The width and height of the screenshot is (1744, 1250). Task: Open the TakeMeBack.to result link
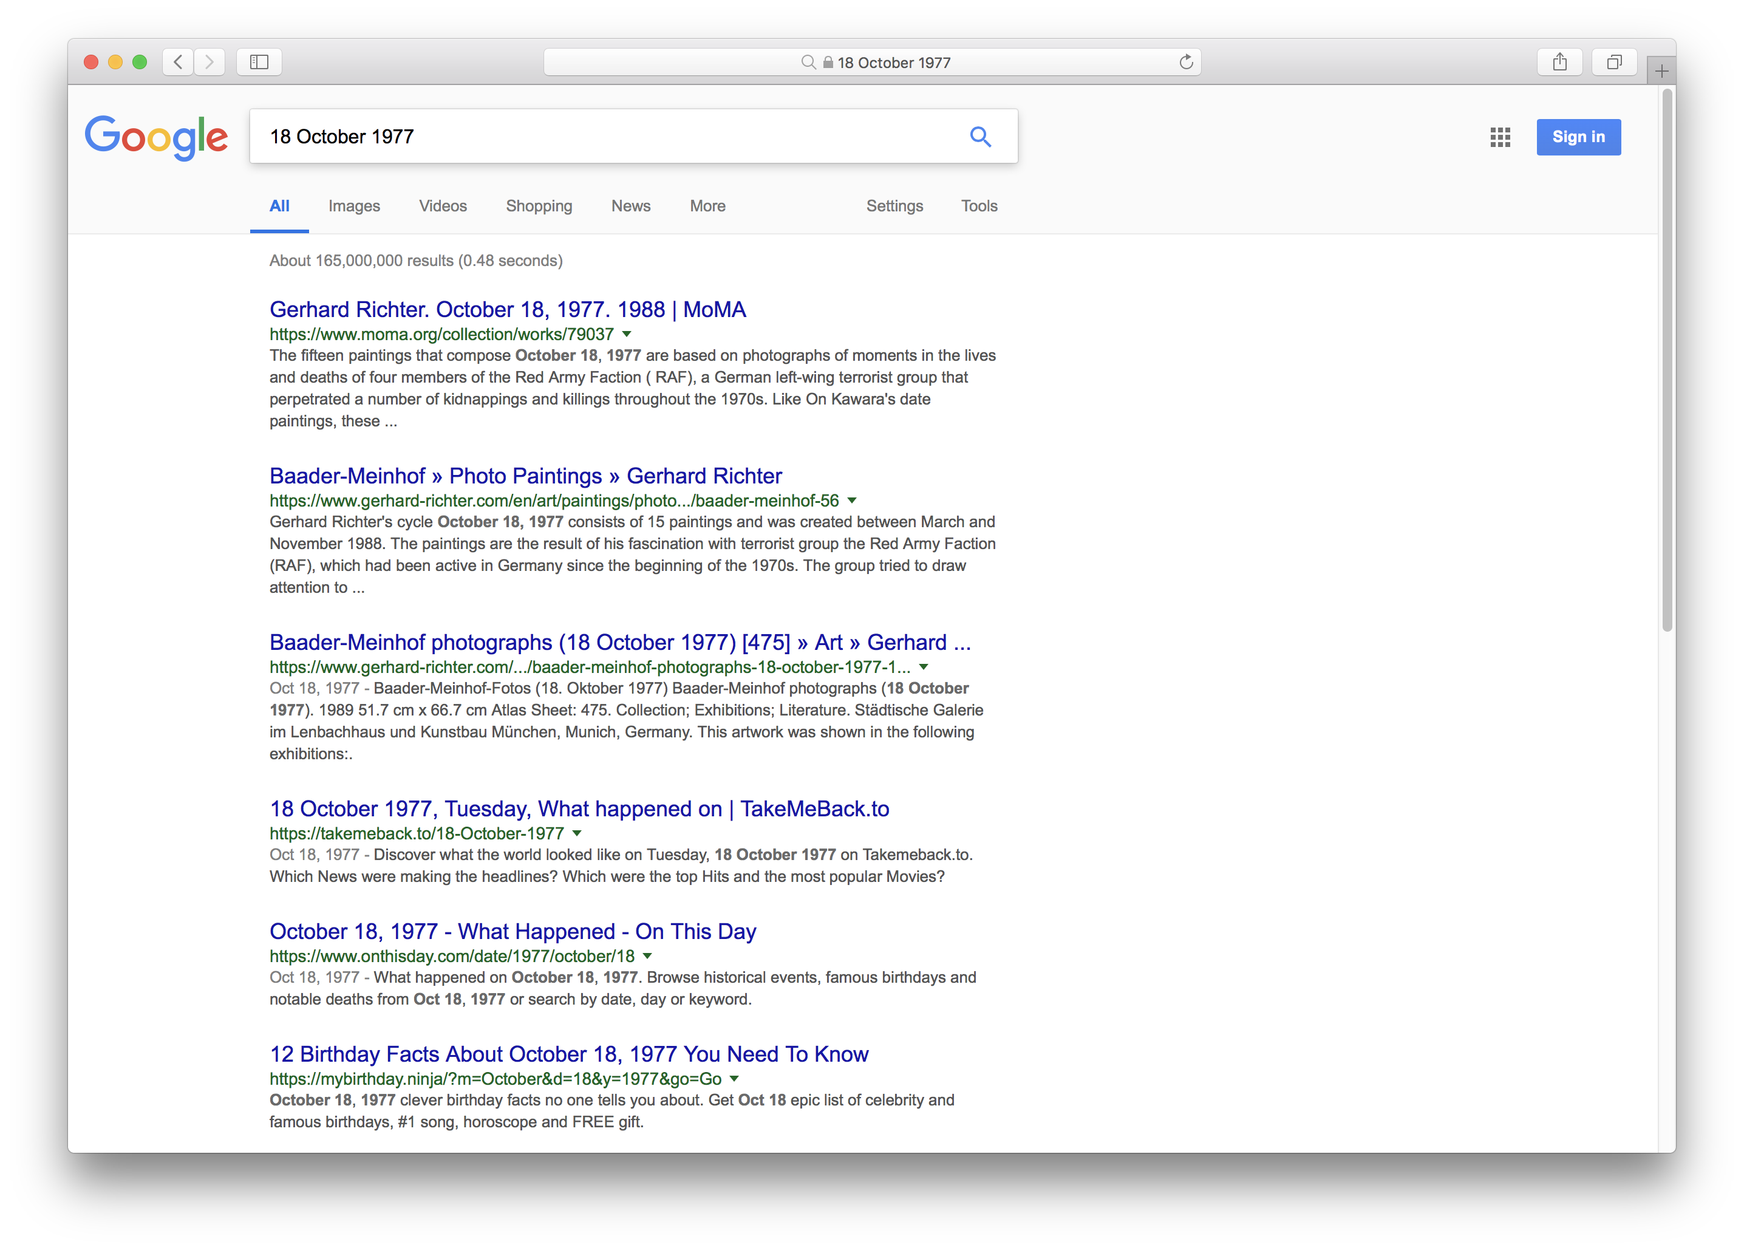coord(579,808)
